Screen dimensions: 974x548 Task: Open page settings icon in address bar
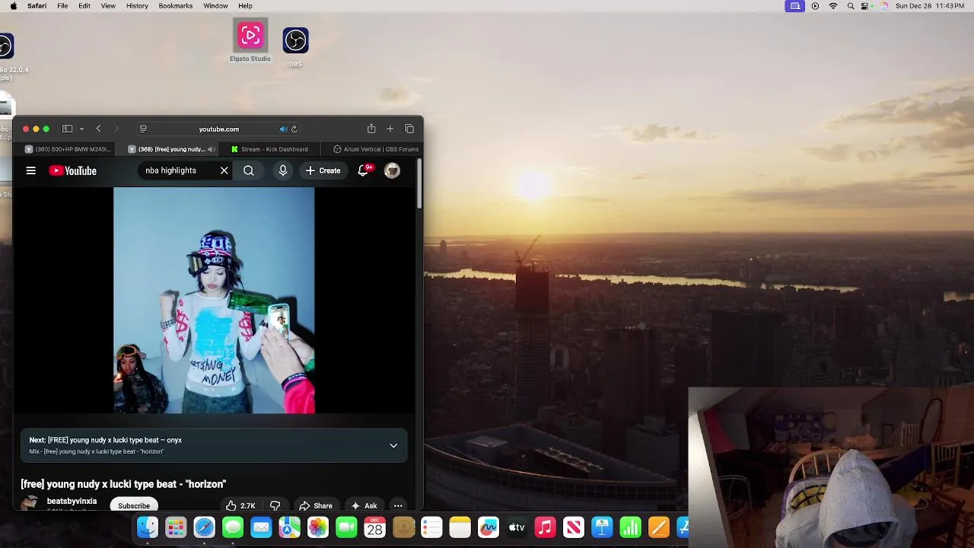coord(143,129)
